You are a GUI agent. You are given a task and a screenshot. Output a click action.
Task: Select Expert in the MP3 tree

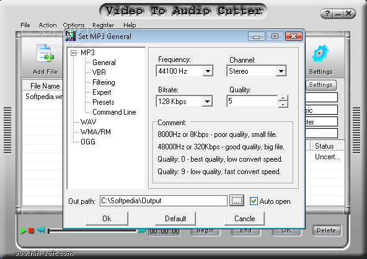[102, 92]
